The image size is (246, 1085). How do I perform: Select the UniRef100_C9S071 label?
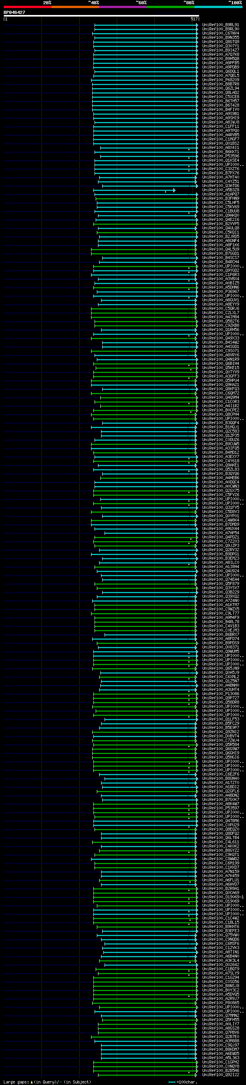click(x=220, y=351)
